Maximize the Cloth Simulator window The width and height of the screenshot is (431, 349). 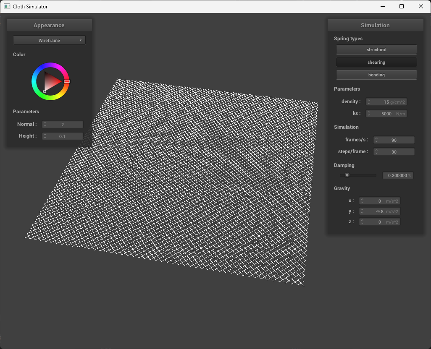(x=402, y=6)
